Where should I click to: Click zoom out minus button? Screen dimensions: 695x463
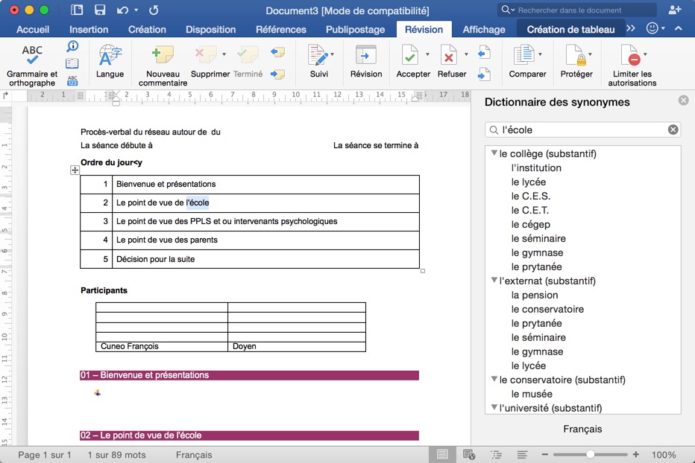pyautogui.click(x=545, y=455)
